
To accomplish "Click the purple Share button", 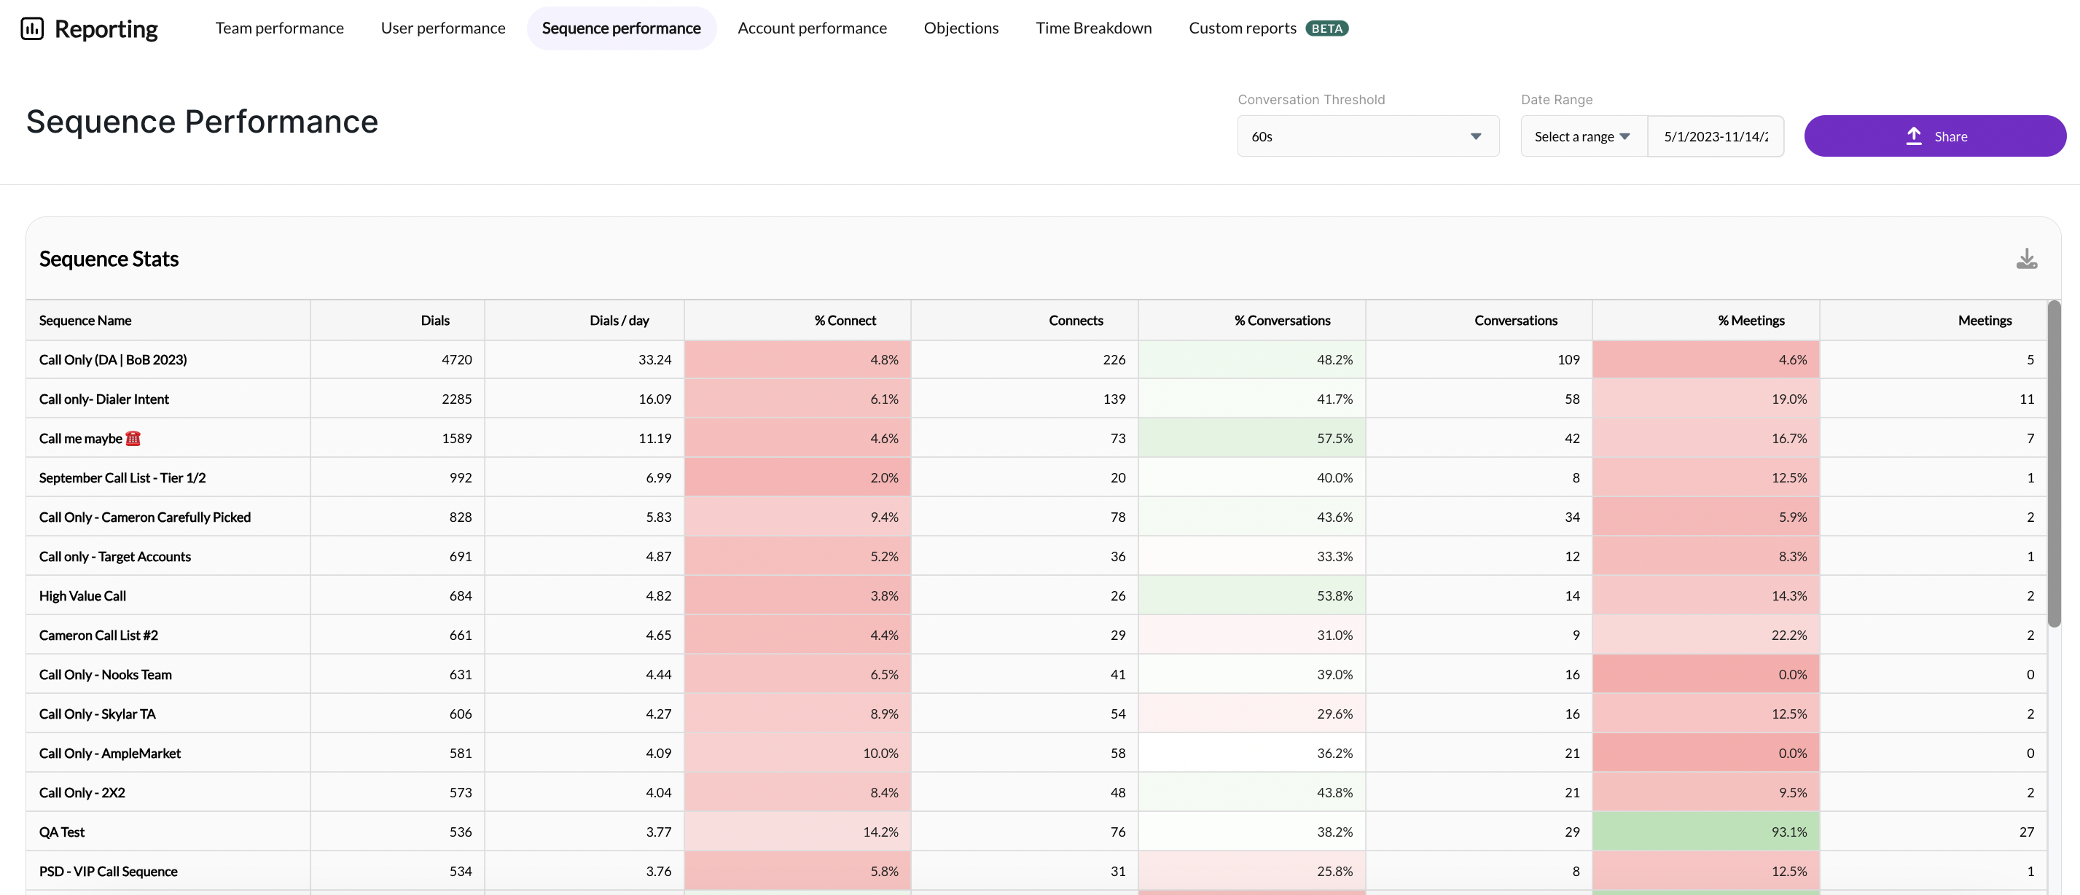I will (1936, 136).
